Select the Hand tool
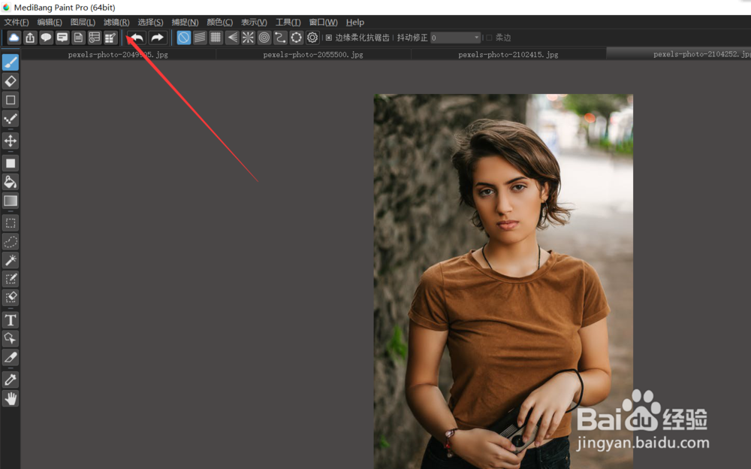Viewport: 751px width, 469px height. point(11,398)
